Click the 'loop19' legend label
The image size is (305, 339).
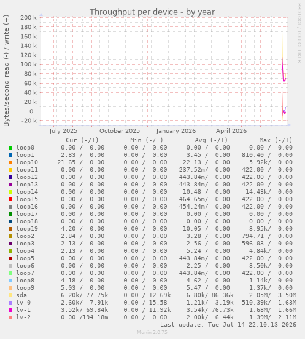click(x=27, y=229)
